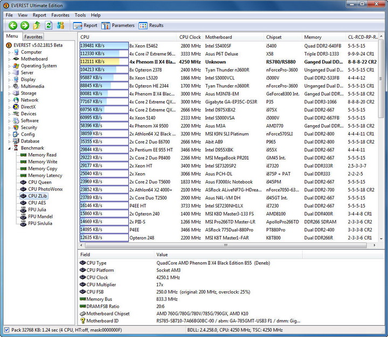Image resolution: width=388 pixels, height=337 pixels.
Task: Select the Security shield icon
Action: point(16,127)
